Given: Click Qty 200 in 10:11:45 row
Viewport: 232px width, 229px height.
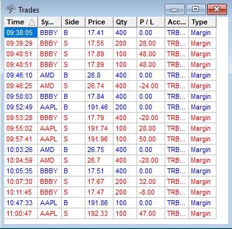Looking at the screenshot, I should pos(125,192).
